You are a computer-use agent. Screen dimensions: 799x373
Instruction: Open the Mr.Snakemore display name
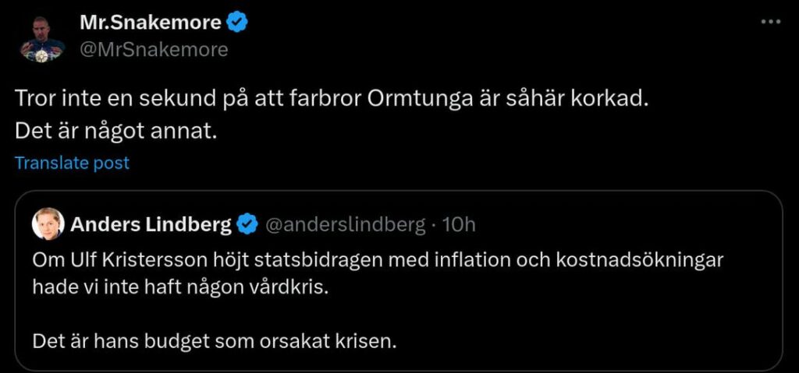[x=150, y=23]
